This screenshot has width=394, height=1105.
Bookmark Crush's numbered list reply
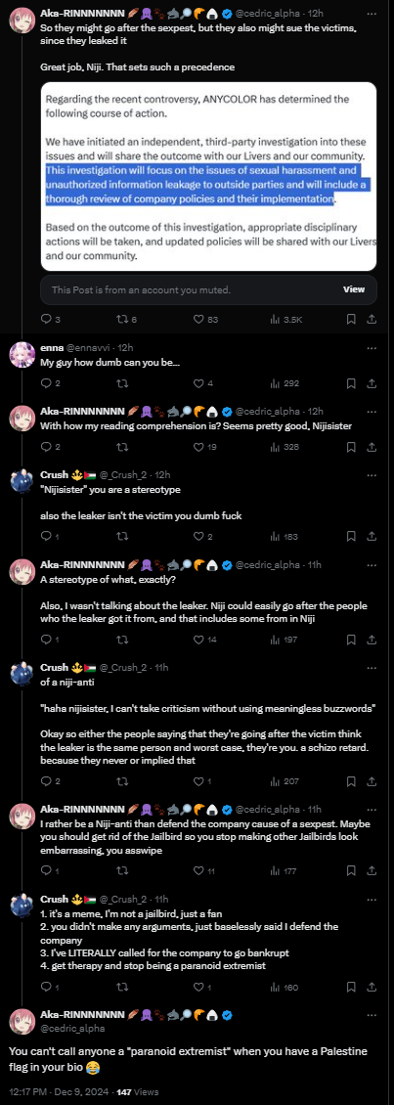pos(351,987)
